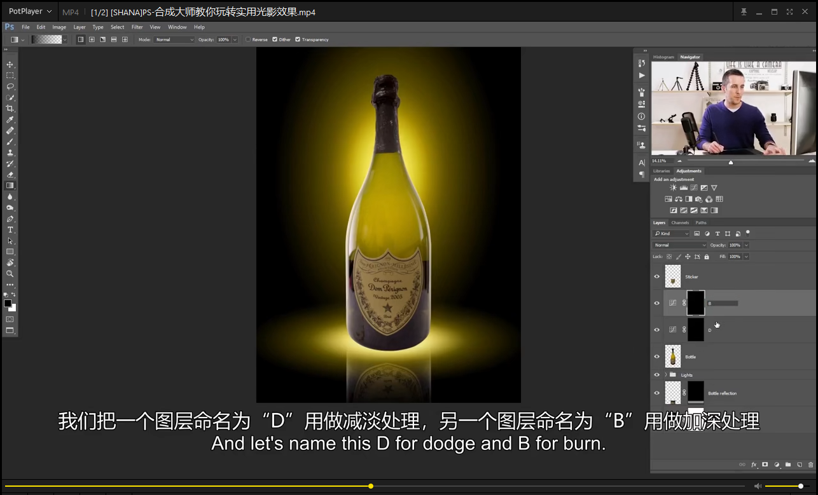The image size is (818, 495).
Task: Hide the B curves layer
Action: tap(657, 303)
